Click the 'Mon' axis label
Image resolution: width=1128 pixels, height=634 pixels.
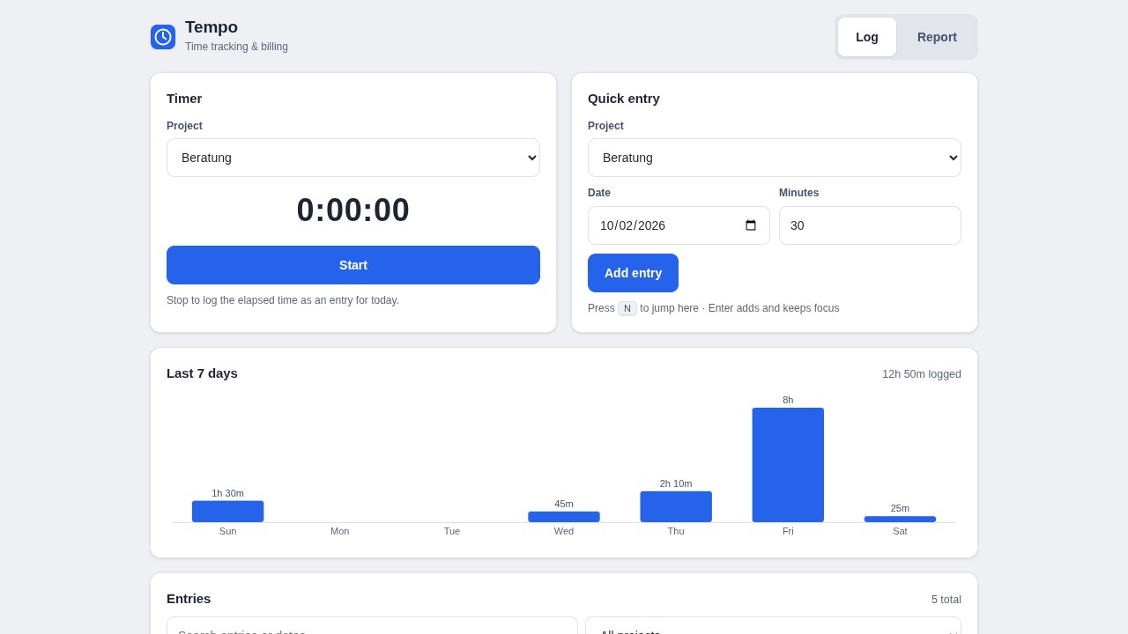click(x=340, y=531)
